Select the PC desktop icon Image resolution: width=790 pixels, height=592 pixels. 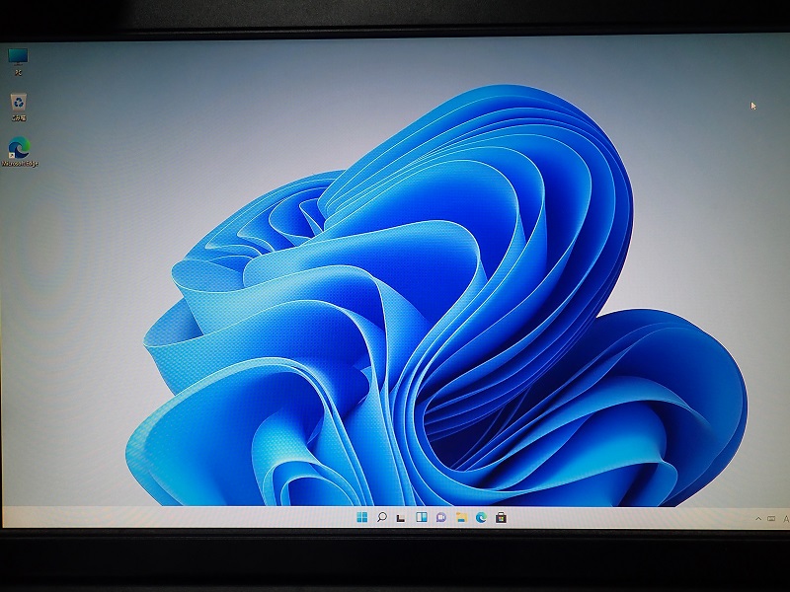point(18,62)
